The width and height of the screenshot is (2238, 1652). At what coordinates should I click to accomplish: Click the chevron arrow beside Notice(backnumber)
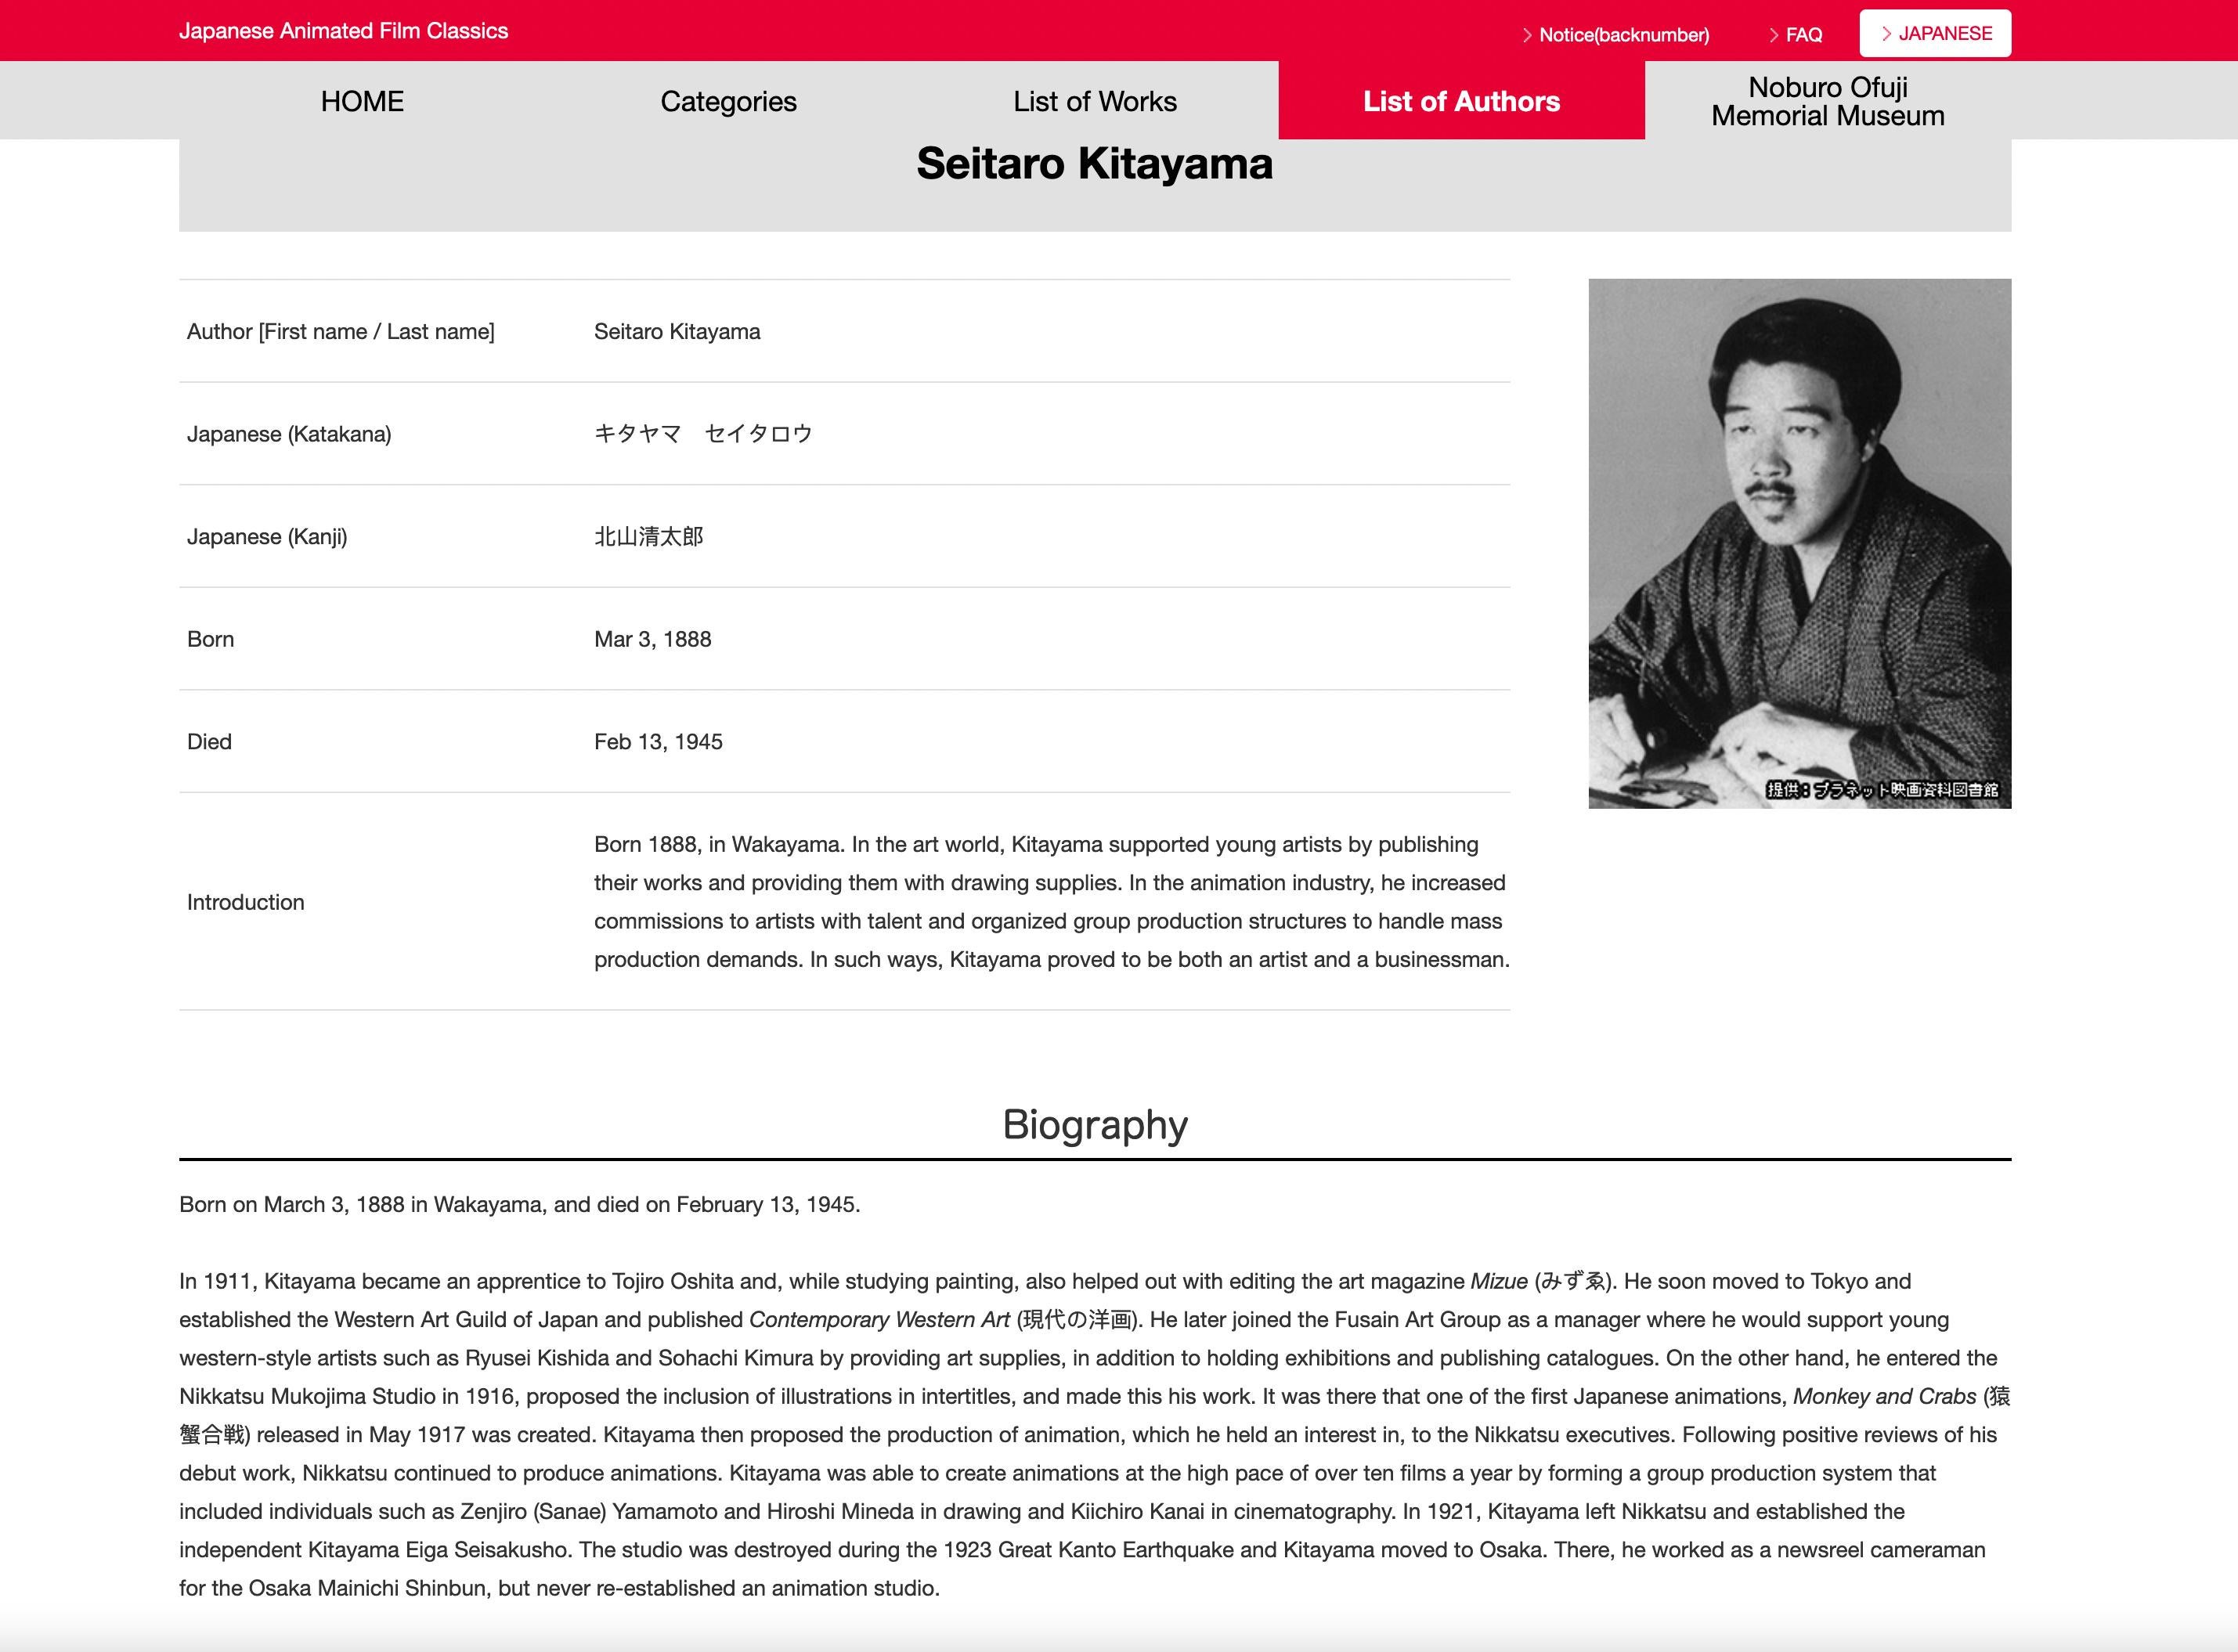tap(1527, 35)
